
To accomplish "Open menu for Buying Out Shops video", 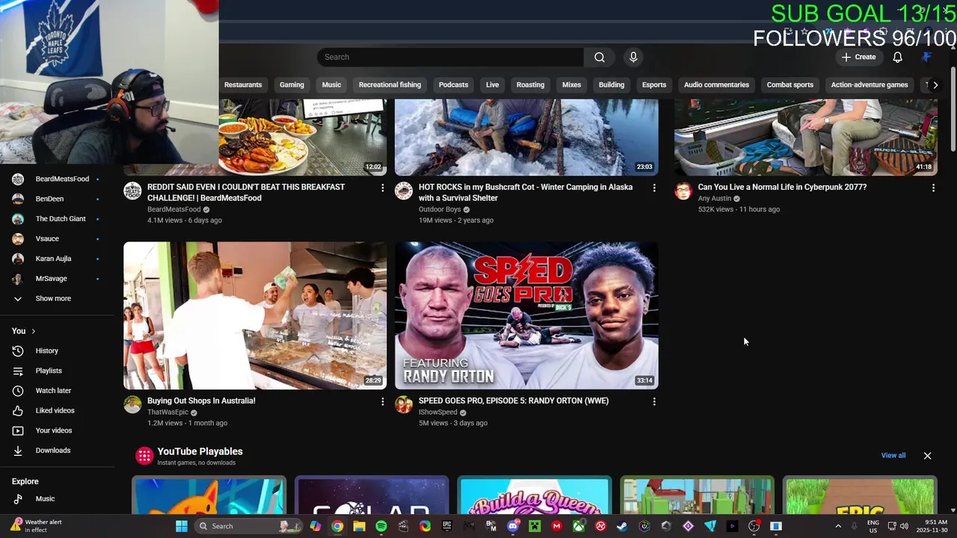I will (383, 402).
